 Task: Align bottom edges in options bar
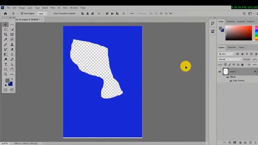pos(117,13)
